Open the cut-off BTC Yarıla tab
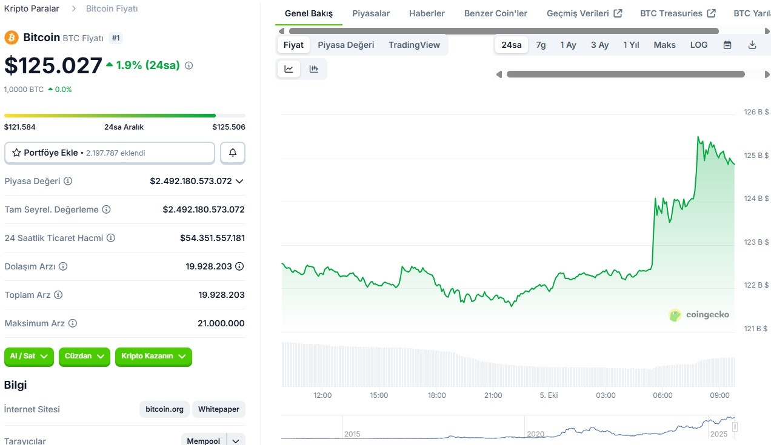 tap(752, 13)
